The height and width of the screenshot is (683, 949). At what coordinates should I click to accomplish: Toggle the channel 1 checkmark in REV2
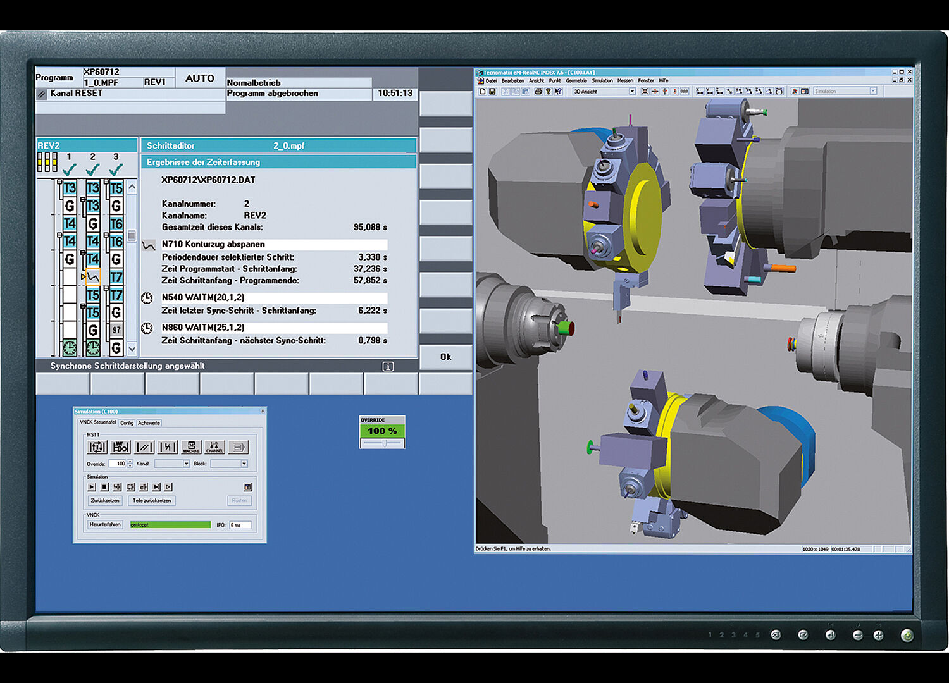[x=70, y=169]
